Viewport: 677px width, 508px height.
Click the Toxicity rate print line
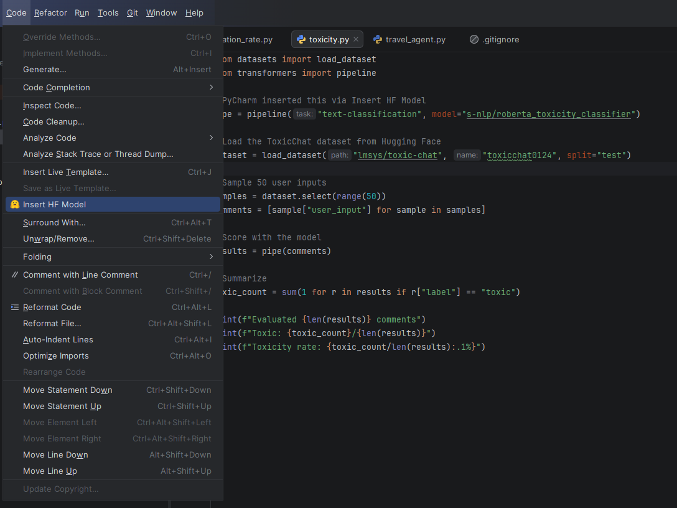coord(354,347)
